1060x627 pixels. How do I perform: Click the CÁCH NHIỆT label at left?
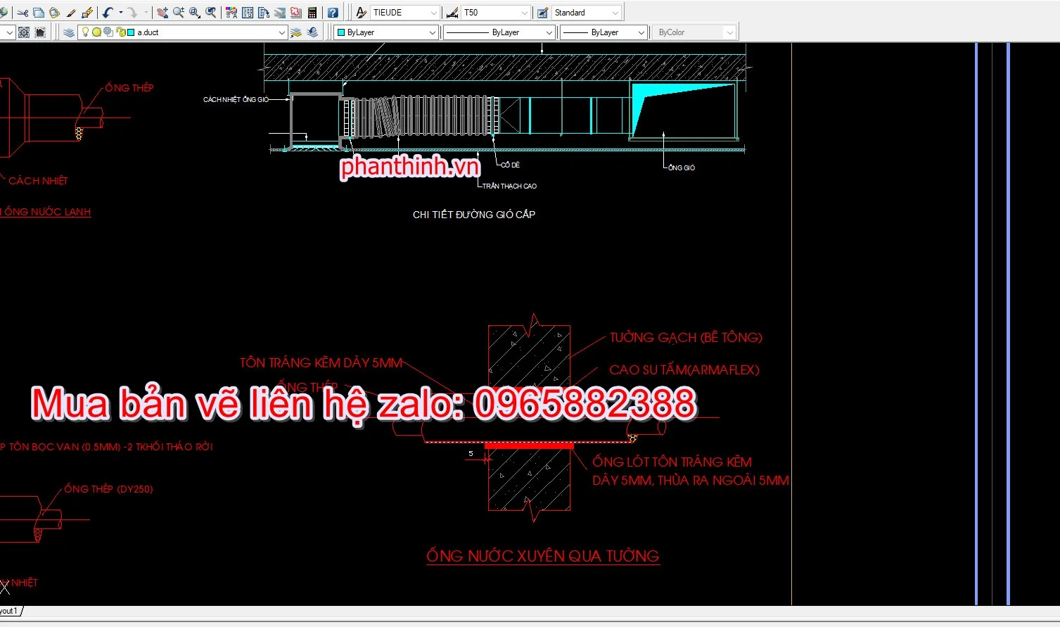[x=38, y=181]
